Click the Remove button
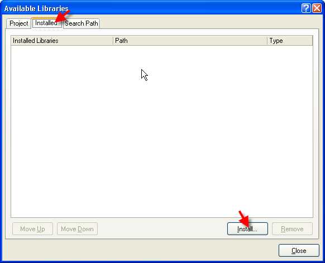 292,229
